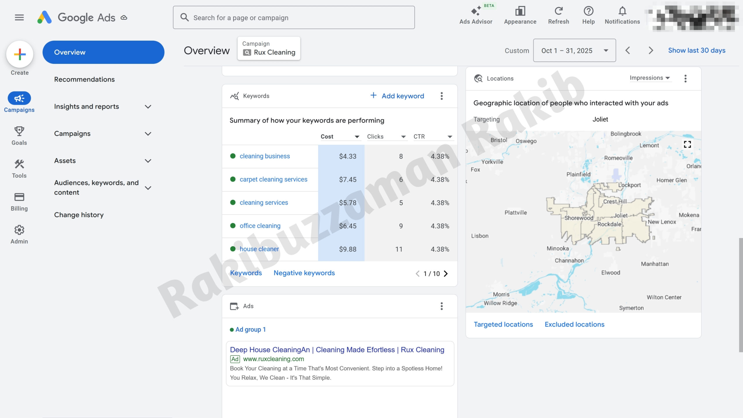743x418 pixels.
Task: Expand the Locations map to fullscreen
Action: (687, 144)
